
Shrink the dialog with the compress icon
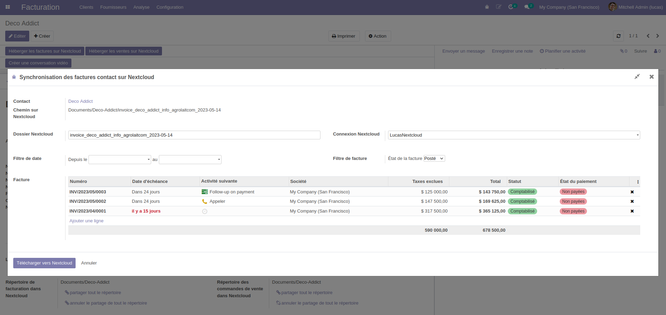click(637, 77)
